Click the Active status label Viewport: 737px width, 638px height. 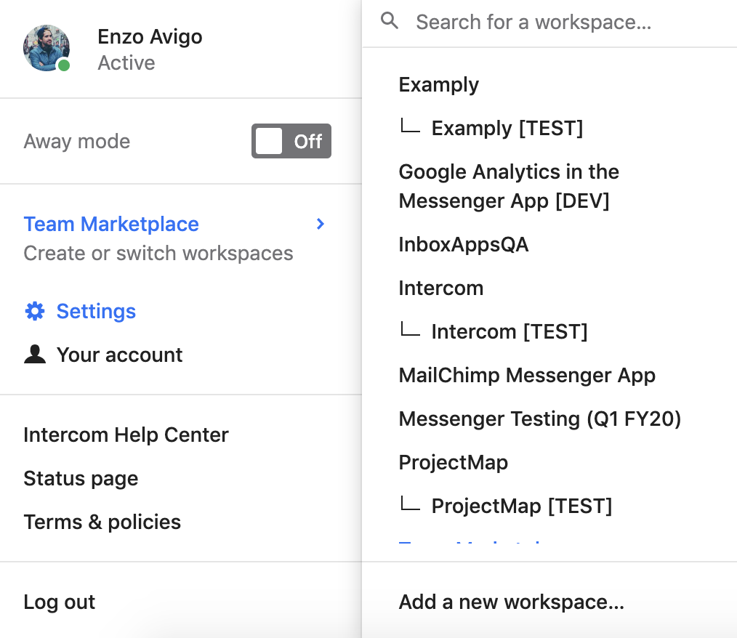[126, 63]
